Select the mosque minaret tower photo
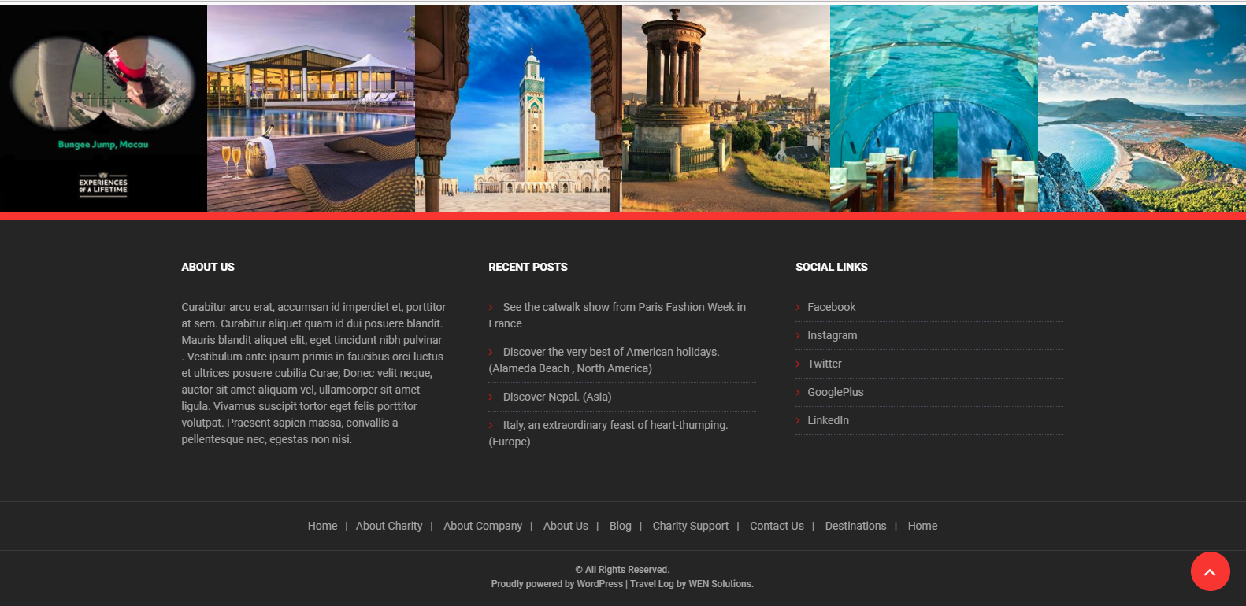The image size is (1246, 606). pyautogui.click(x=518, y=109)
